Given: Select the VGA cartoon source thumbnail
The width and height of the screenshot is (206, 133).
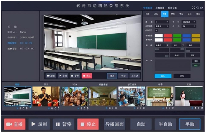Looking at the screenshot, I should (74, 96).
